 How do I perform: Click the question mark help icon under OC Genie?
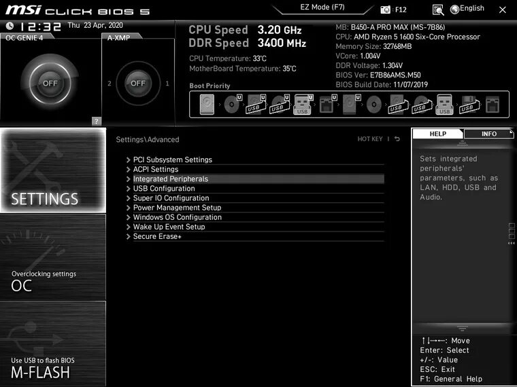click(x=96, y=121)
